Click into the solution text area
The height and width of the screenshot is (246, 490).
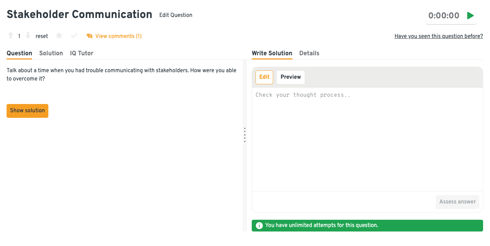point(367,138)
